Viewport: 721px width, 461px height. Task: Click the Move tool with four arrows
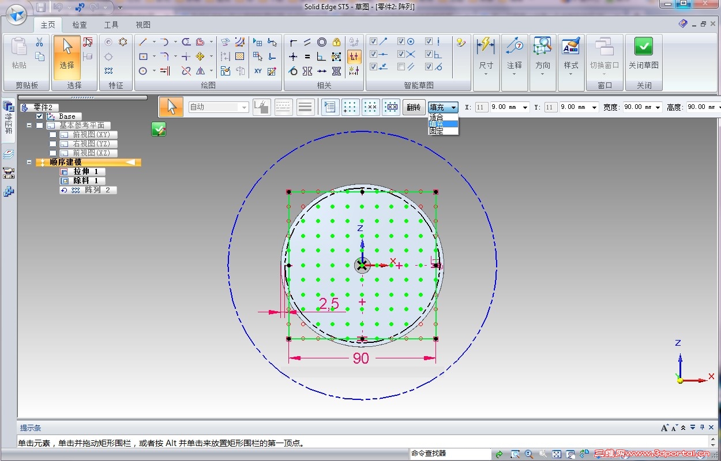click(x=200, y=56)
